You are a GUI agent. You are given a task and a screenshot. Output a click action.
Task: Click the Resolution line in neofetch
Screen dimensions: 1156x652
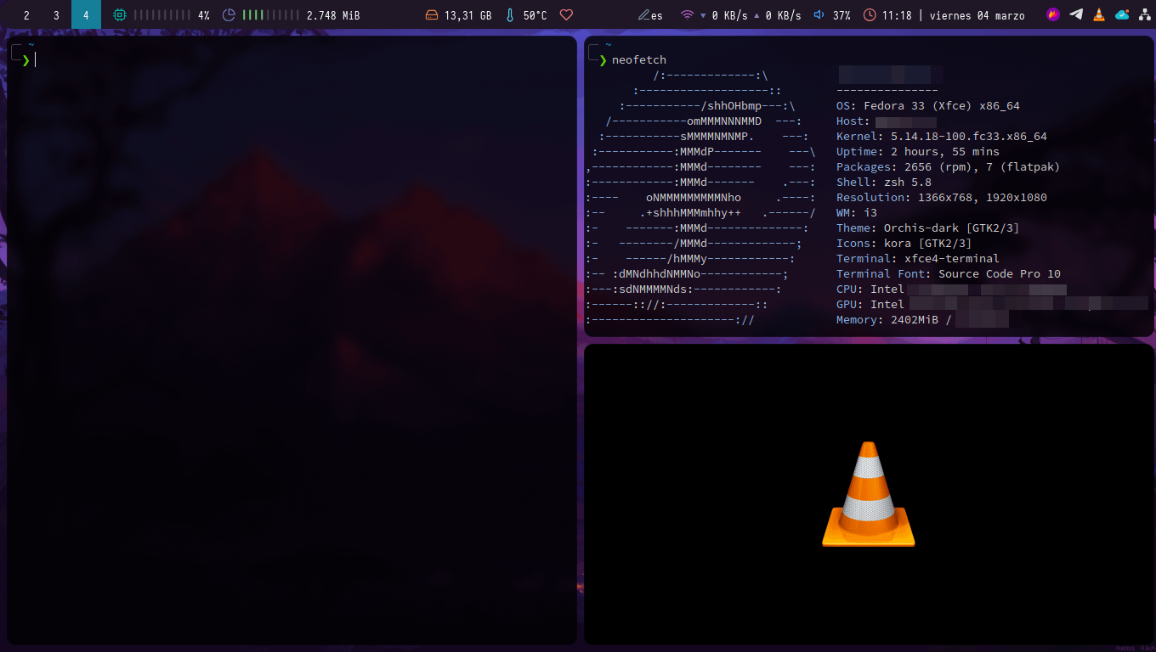click(942, 198)
